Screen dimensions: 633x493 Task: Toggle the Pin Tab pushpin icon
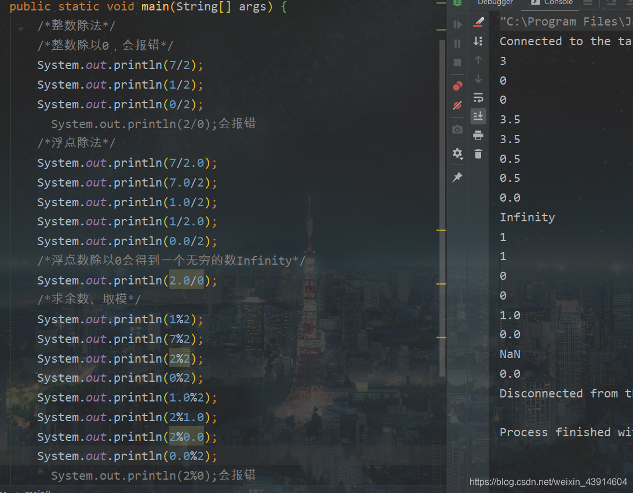point(457,177)
